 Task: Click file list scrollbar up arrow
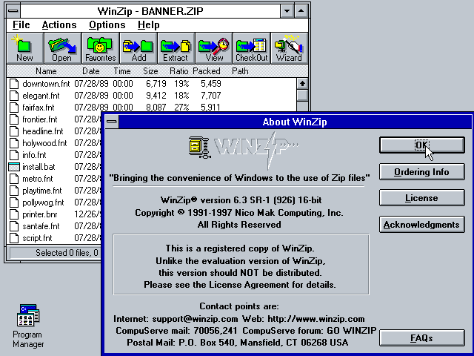302,84
